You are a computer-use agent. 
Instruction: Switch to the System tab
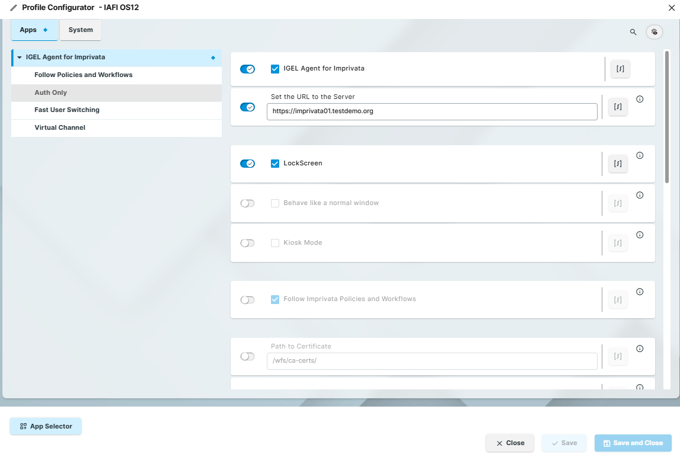(x=80, y=29)
